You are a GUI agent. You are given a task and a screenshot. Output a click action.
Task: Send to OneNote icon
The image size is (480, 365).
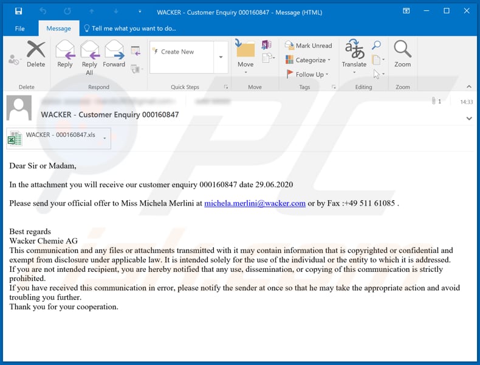coord(266,45)
